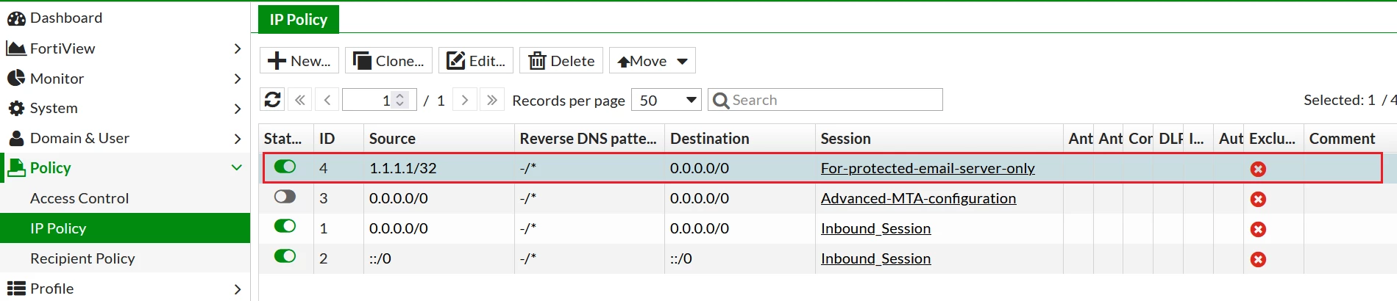Go to the previous page icon
Image resolution: width=1397 pixels, height=301 pixels.
pos(327,100)
